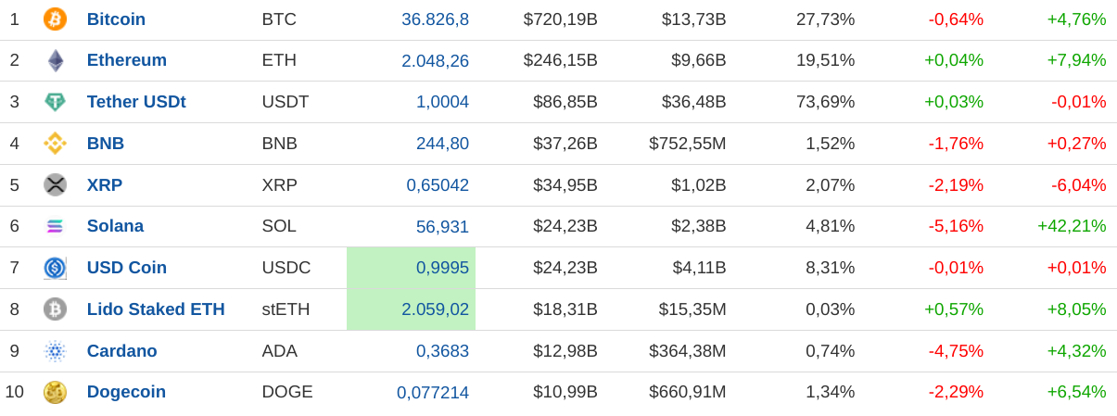
Task: Open the Cardano name link
Action: [x=122, y=351]
